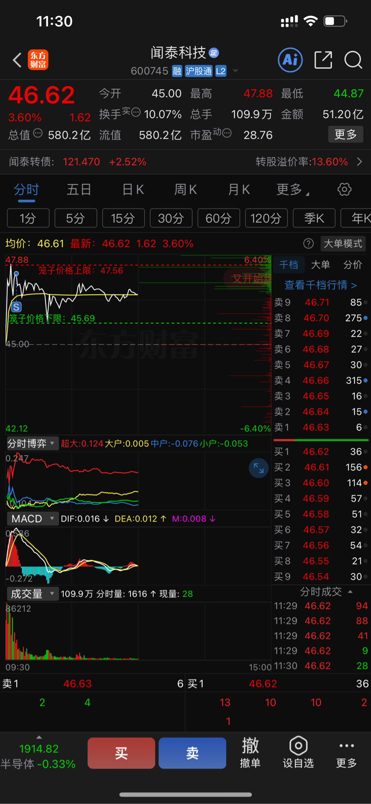Tap the bottom 卖1 46.63 queue row
This screenshot has width=371, height=804.
pos(92,684)
